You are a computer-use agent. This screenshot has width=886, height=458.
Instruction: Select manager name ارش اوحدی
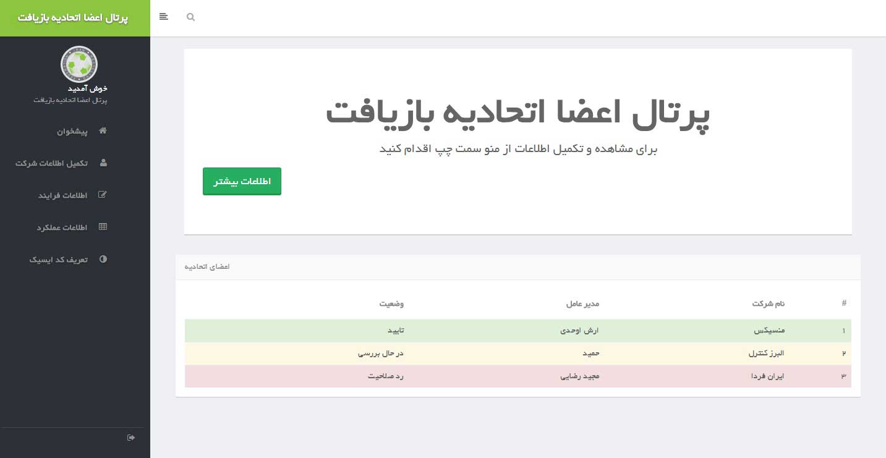[579, 331]
